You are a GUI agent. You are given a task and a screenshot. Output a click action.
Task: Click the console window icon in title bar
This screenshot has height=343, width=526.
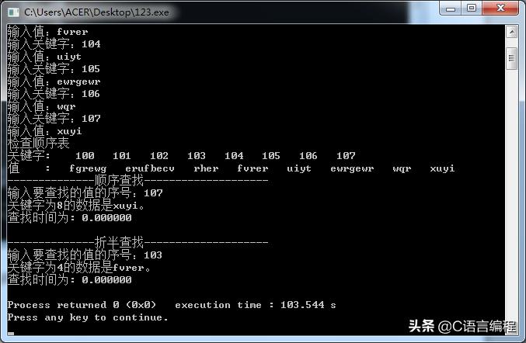13,12
